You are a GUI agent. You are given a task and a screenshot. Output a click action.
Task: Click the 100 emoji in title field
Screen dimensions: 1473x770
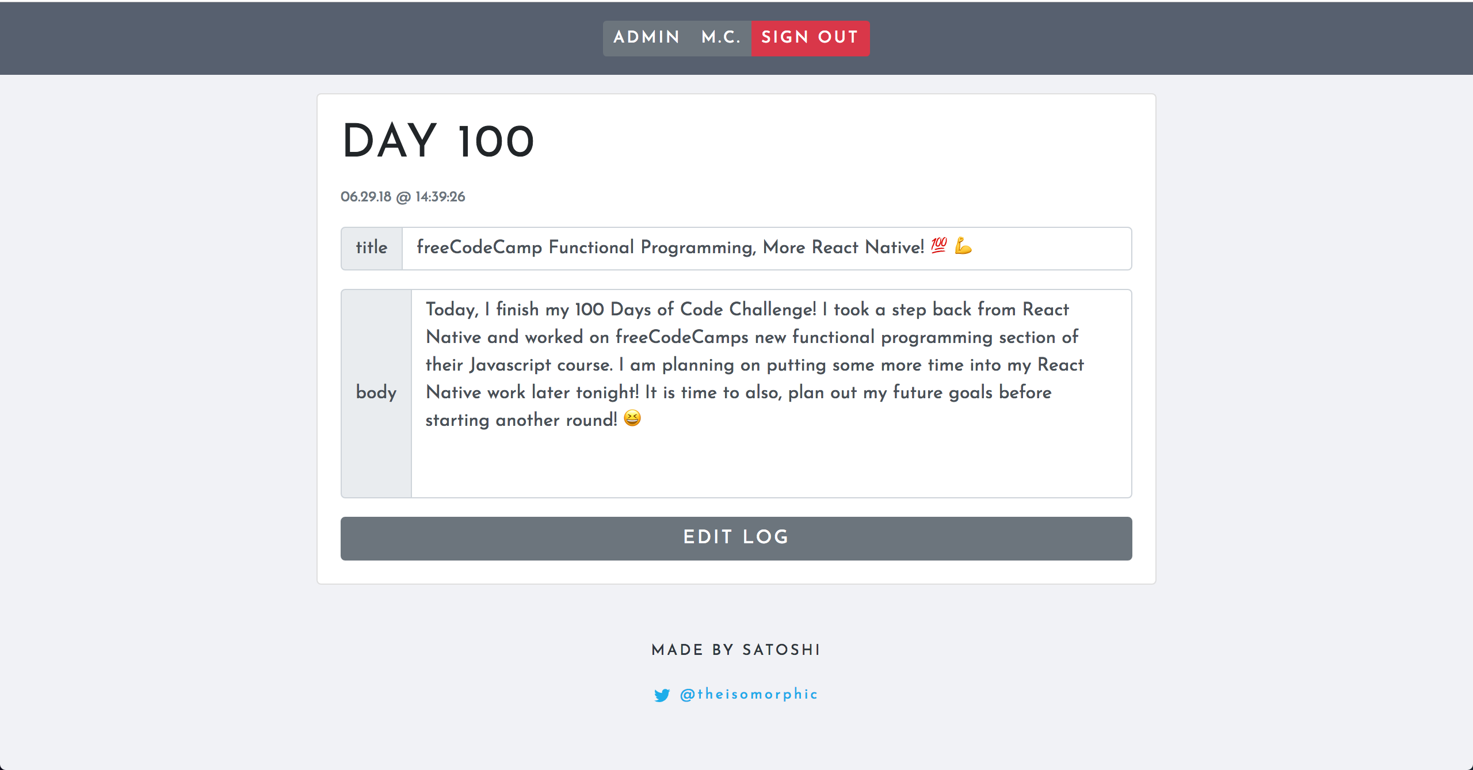[939, 246]
